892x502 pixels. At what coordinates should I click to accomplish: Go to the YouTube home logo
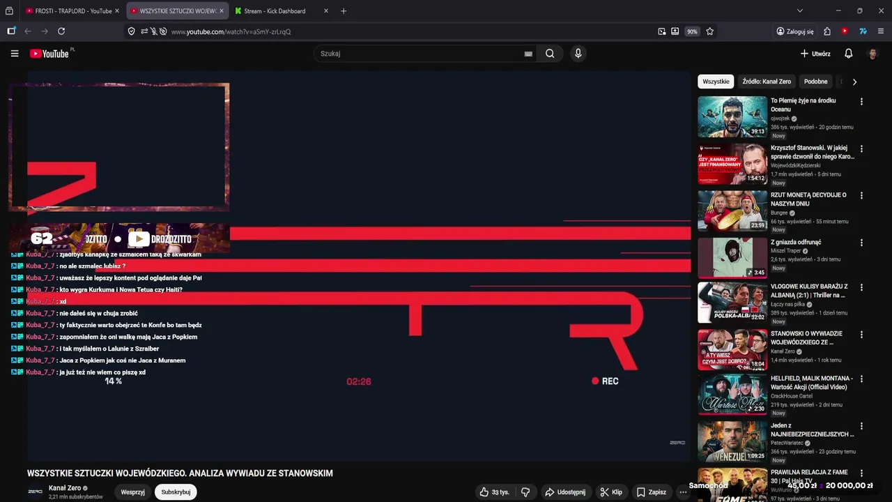tap(51, 54)
